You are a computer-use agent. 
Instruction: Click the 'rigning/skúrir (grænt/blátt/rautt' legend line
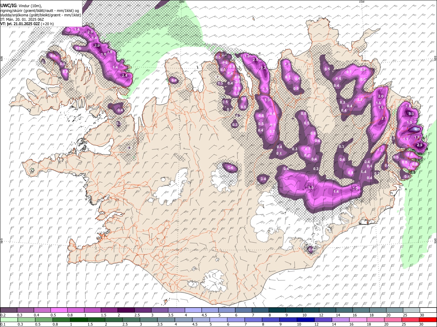pyautogui.click(x=39, y=11)
